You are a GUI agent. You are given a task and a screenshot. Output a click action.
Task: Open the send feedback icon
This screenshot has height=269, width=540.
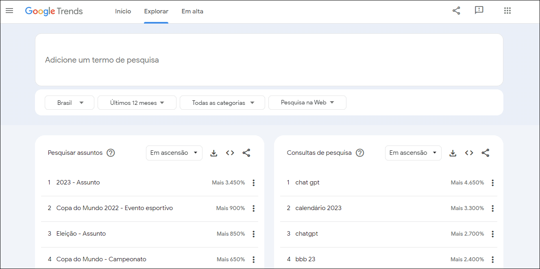[x=479, y=11]
